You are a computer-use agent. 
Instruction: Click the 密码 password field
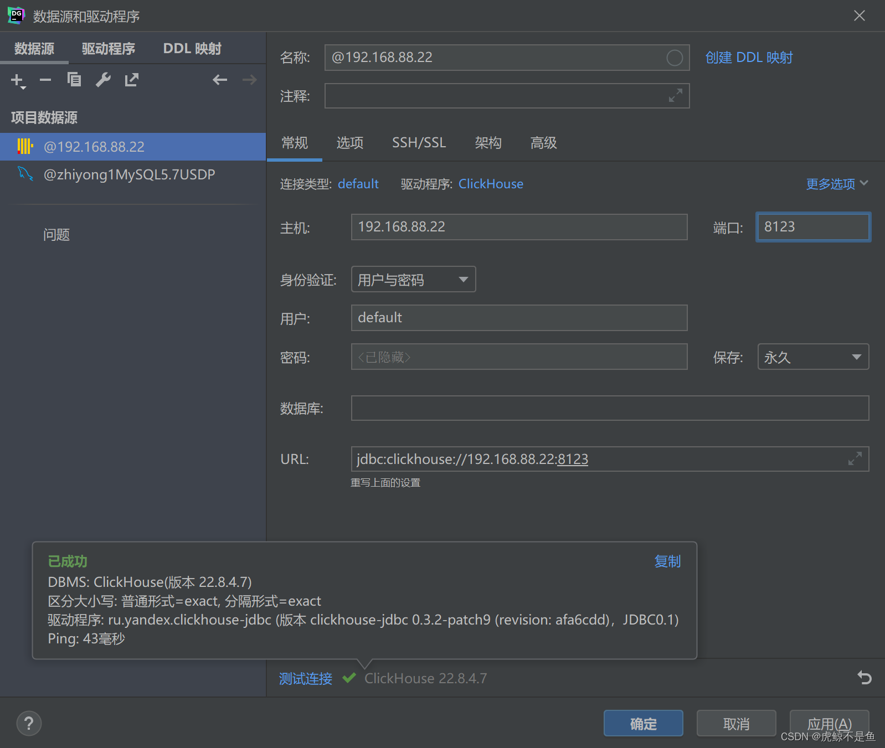[519, 357]
